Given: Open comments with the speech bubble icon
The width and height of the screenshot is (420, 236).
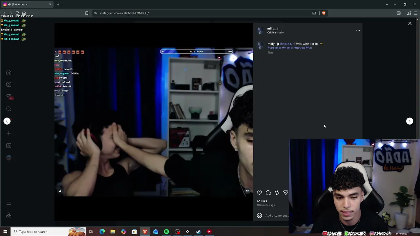Looking at the screenshot, I should pos(268,193).
